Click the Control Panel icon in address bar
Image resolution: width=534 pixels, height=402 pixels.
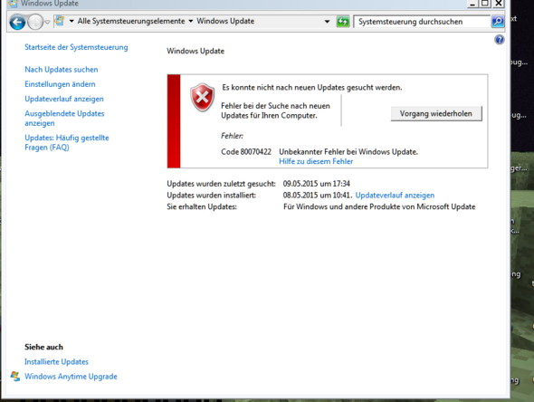(x=60, y=21)
